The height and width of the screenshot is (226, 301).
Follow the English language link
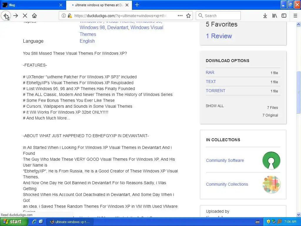coord(87,41)
